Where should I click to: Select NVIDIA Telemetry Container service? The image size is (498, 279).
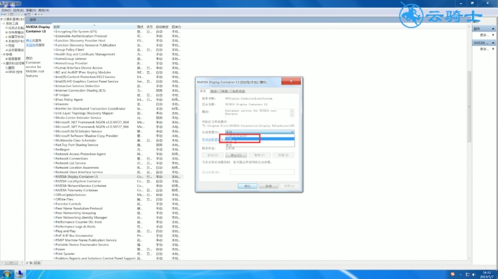[x=77, y=191]
